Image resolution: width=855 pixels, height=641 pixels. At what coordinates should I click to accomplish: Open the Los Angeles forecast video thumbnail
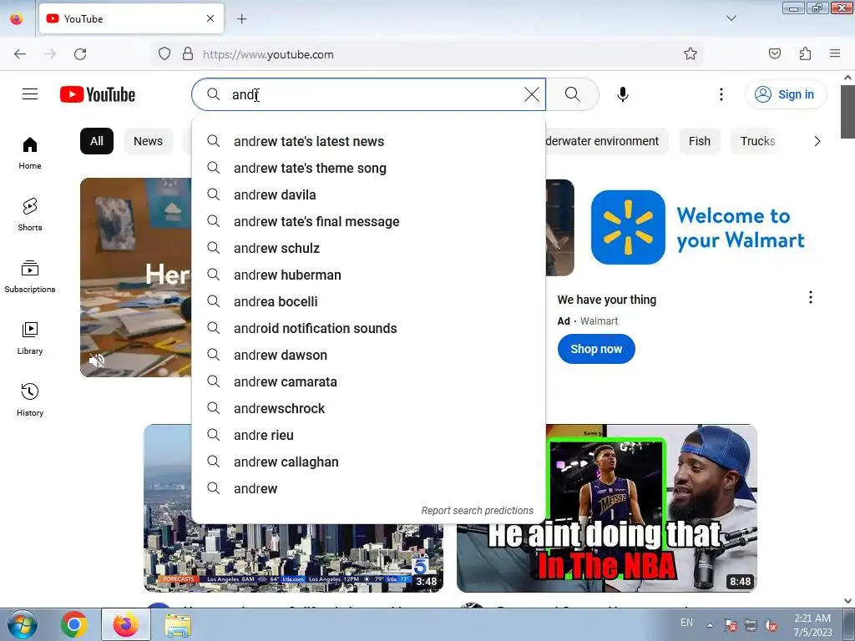[293, 558]
